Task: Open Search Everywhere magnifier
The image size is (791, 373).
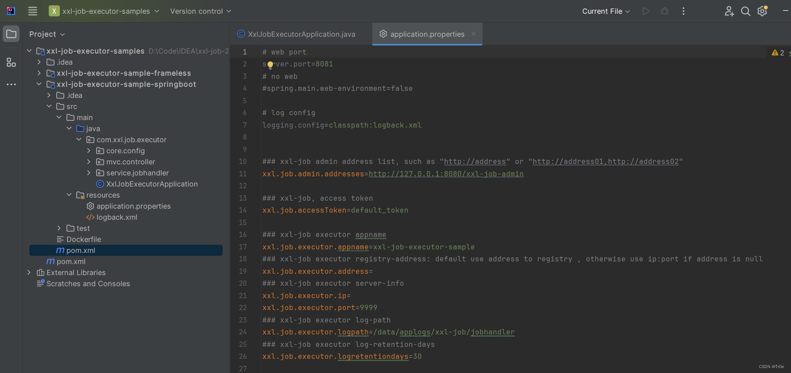Action: 746,11
